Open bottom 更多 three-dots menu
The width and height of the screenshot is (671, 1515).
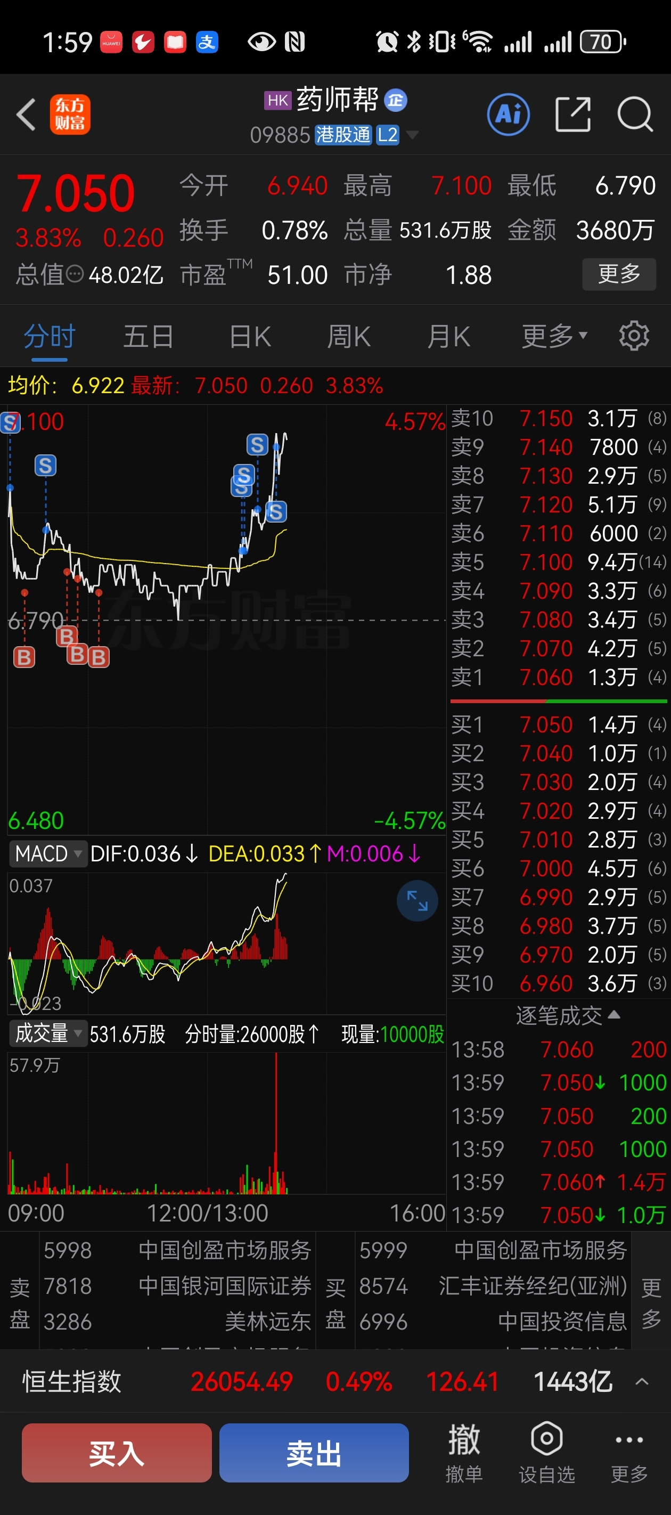[629, 1453]
